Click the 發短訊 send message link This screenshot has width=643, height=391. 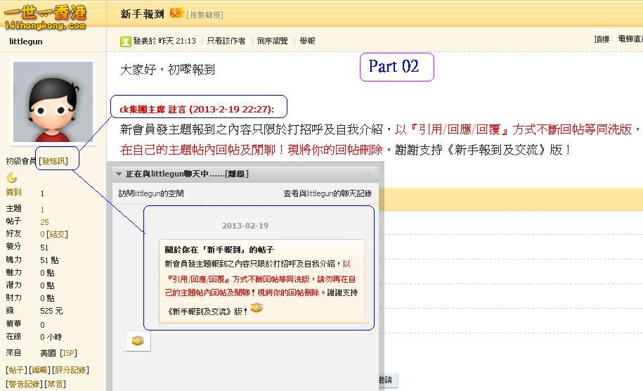coord(53,161)
